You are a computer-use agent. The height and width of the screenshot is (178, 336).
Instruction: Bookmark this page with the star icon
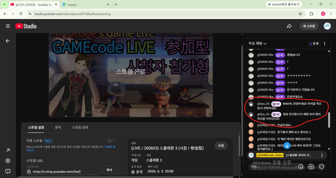click(300, 14)
